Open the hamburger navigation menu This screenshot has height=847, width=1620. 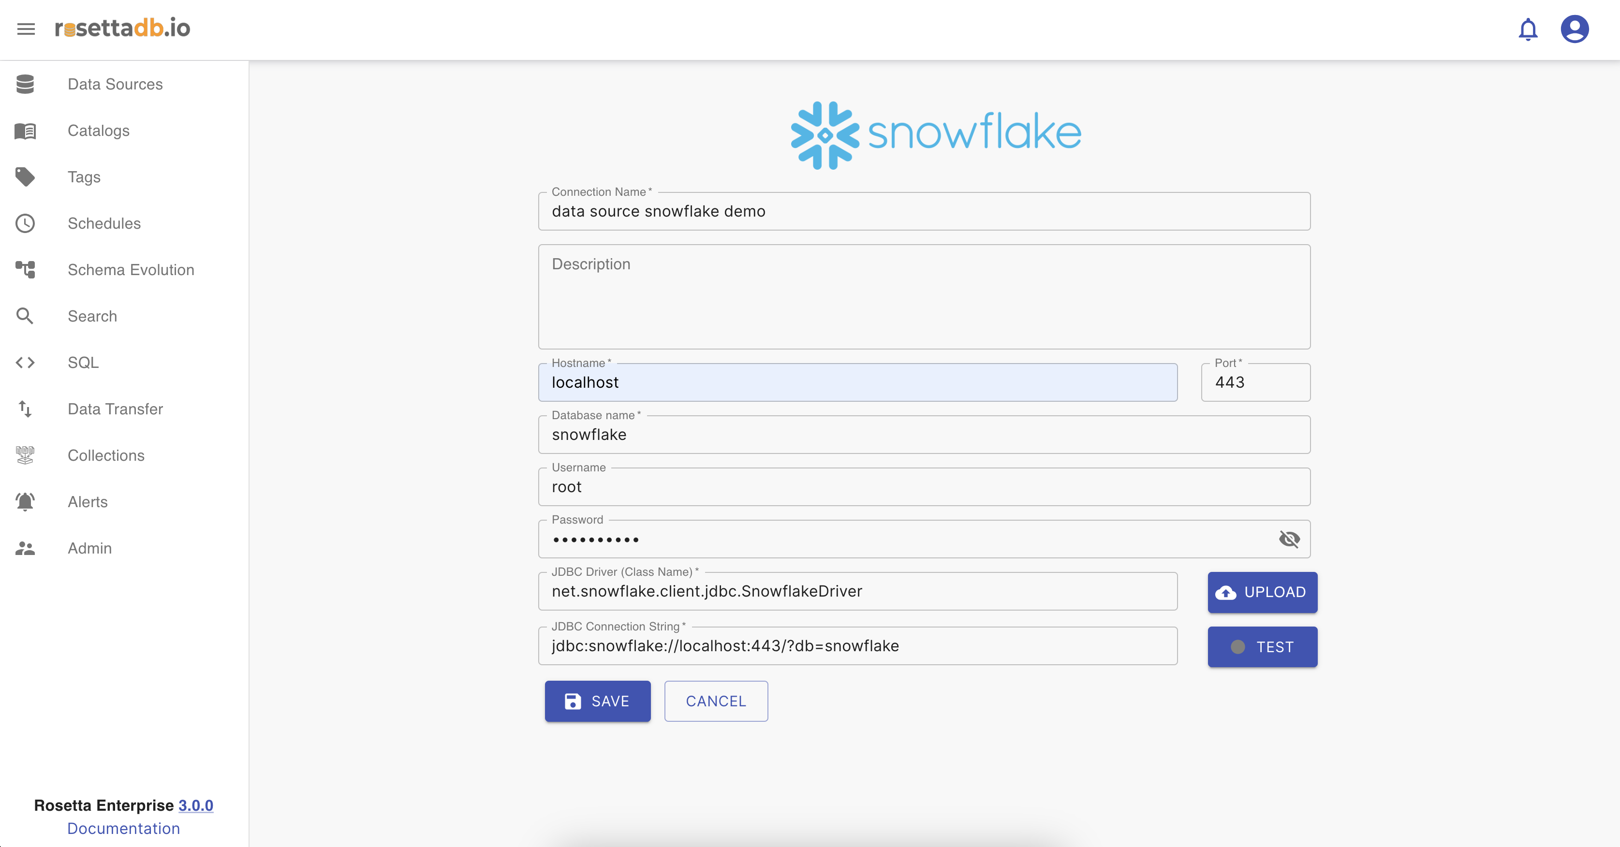(26, 29)
